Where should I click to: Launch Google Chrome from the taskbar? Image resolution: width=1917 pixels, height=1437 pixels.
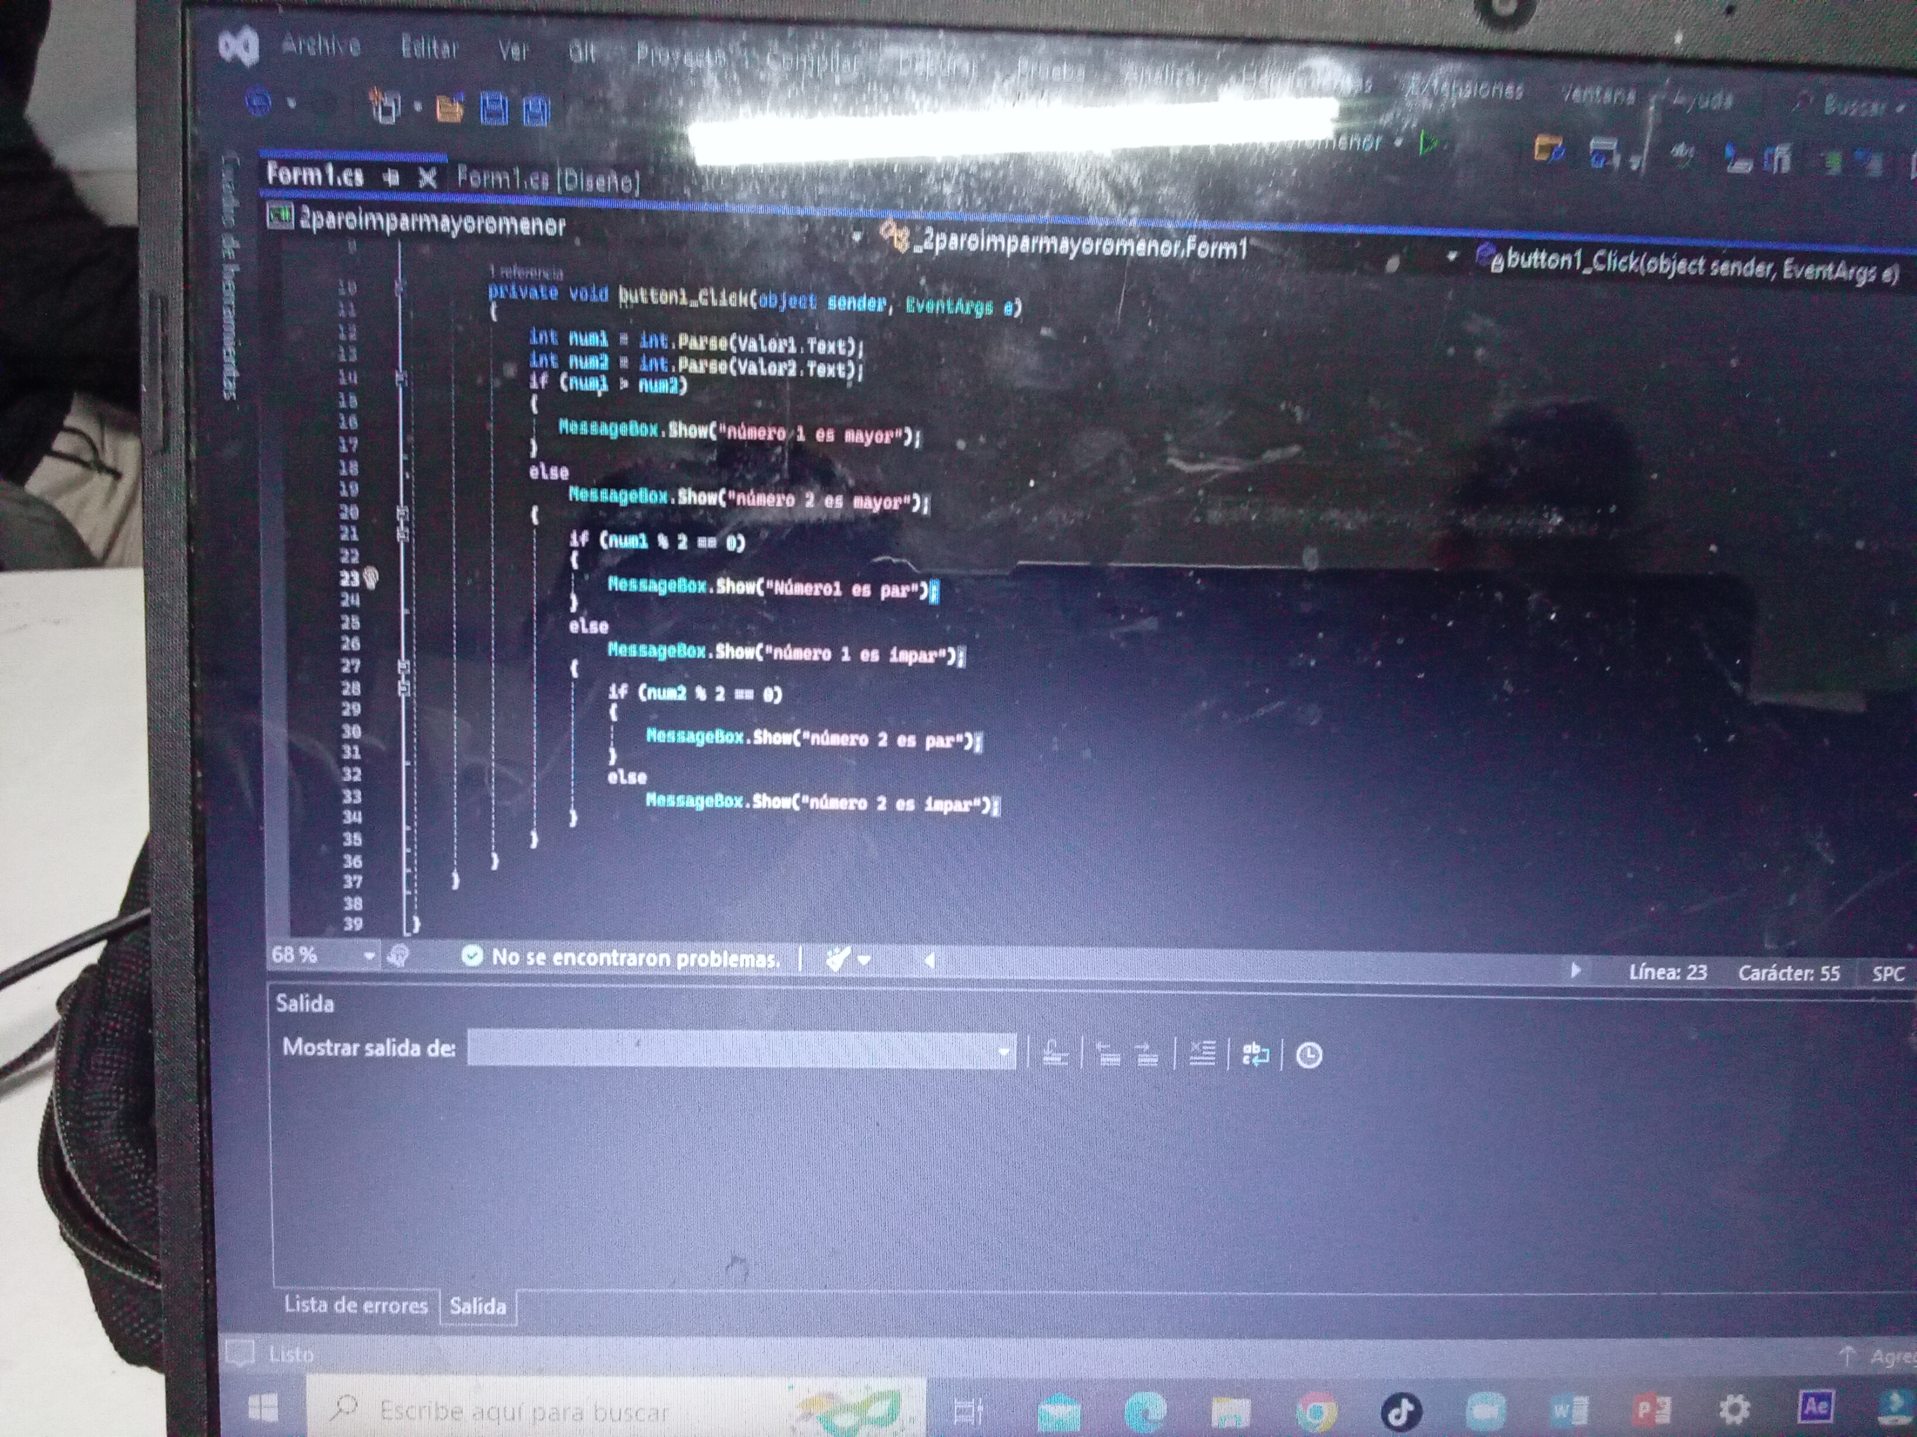tap(1316, 1411)
